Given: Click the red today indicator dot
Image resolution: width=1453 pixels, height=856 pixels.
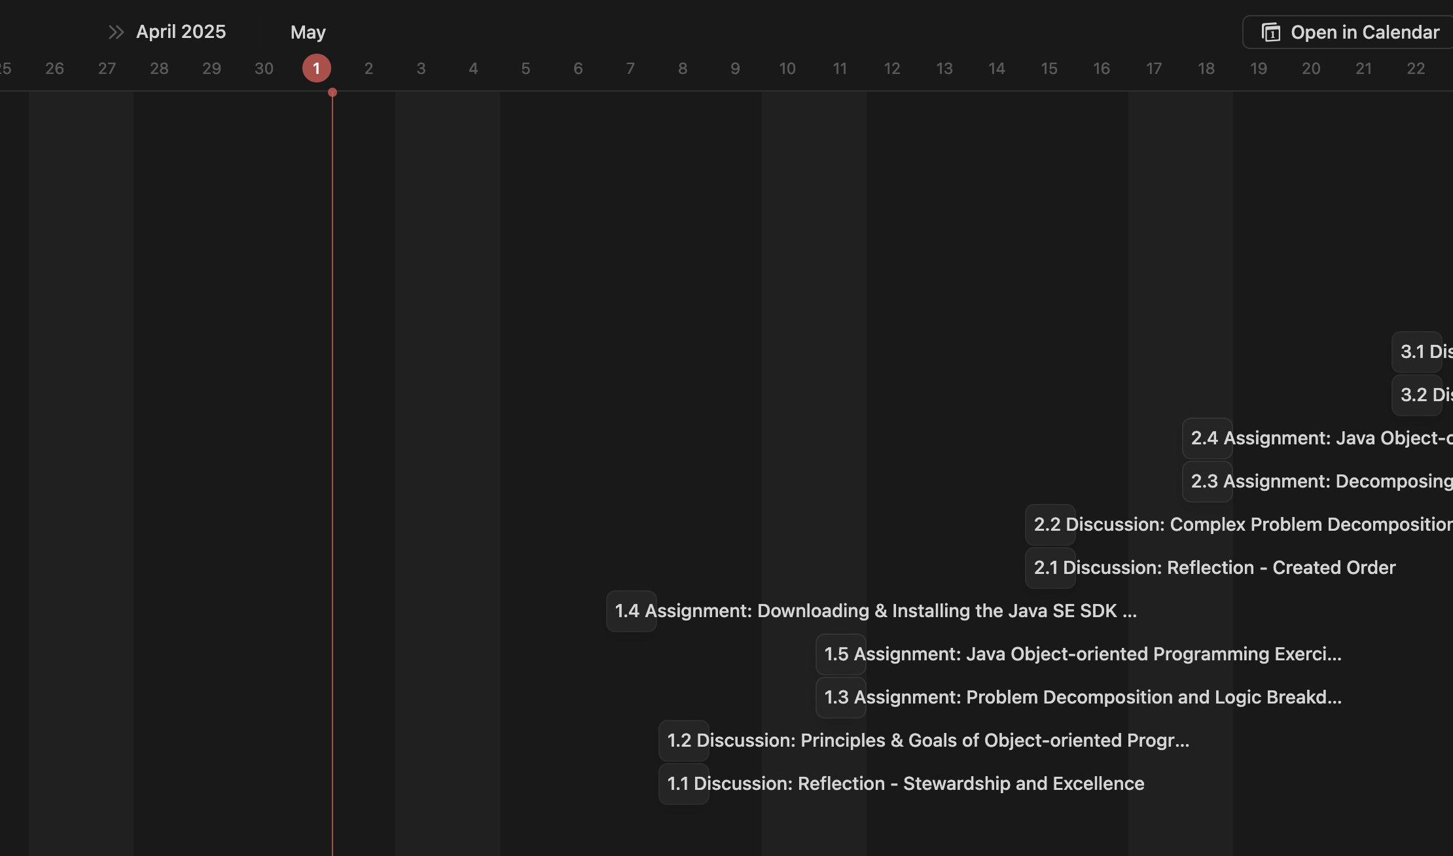Looking at the screenshot, I should pyautogui.click(x=332, y=92).
